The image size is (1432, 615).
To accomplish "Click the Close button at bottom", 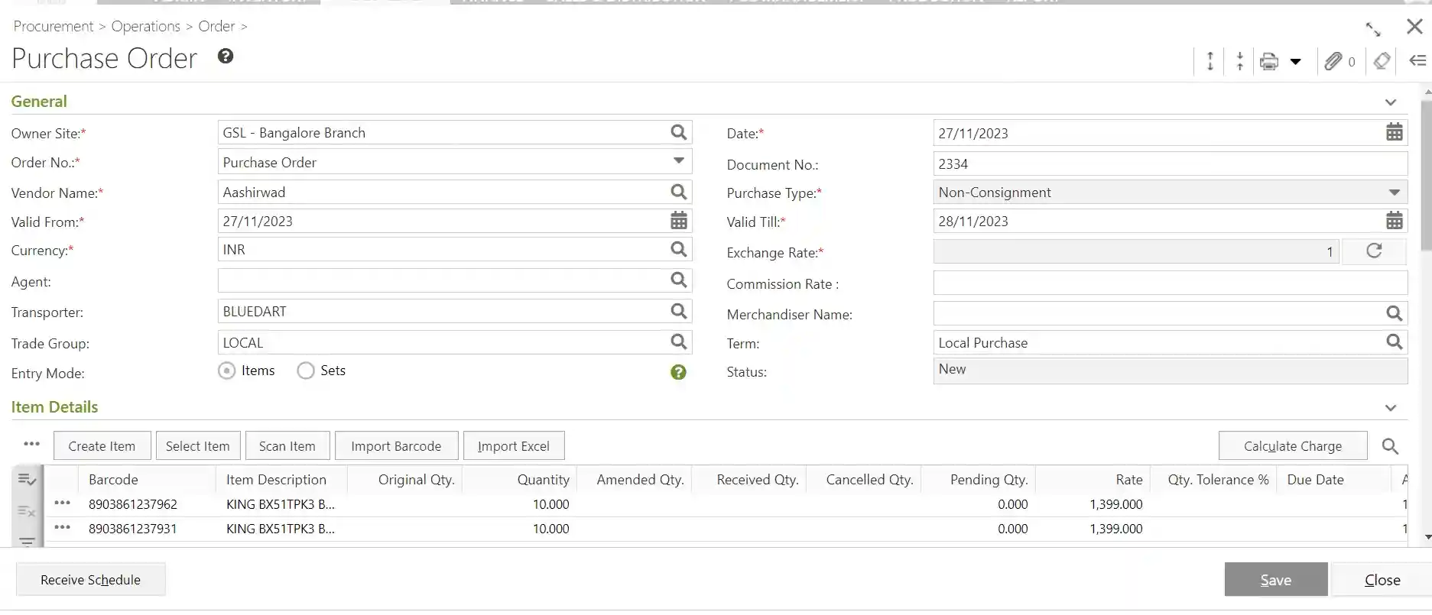I will [x=1382, y=580].
